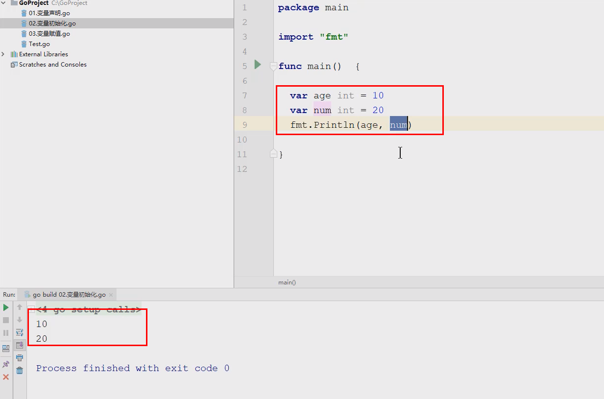Click the "fmt" import string
This screenshot has width=604, height=399.
pos(334,37)
